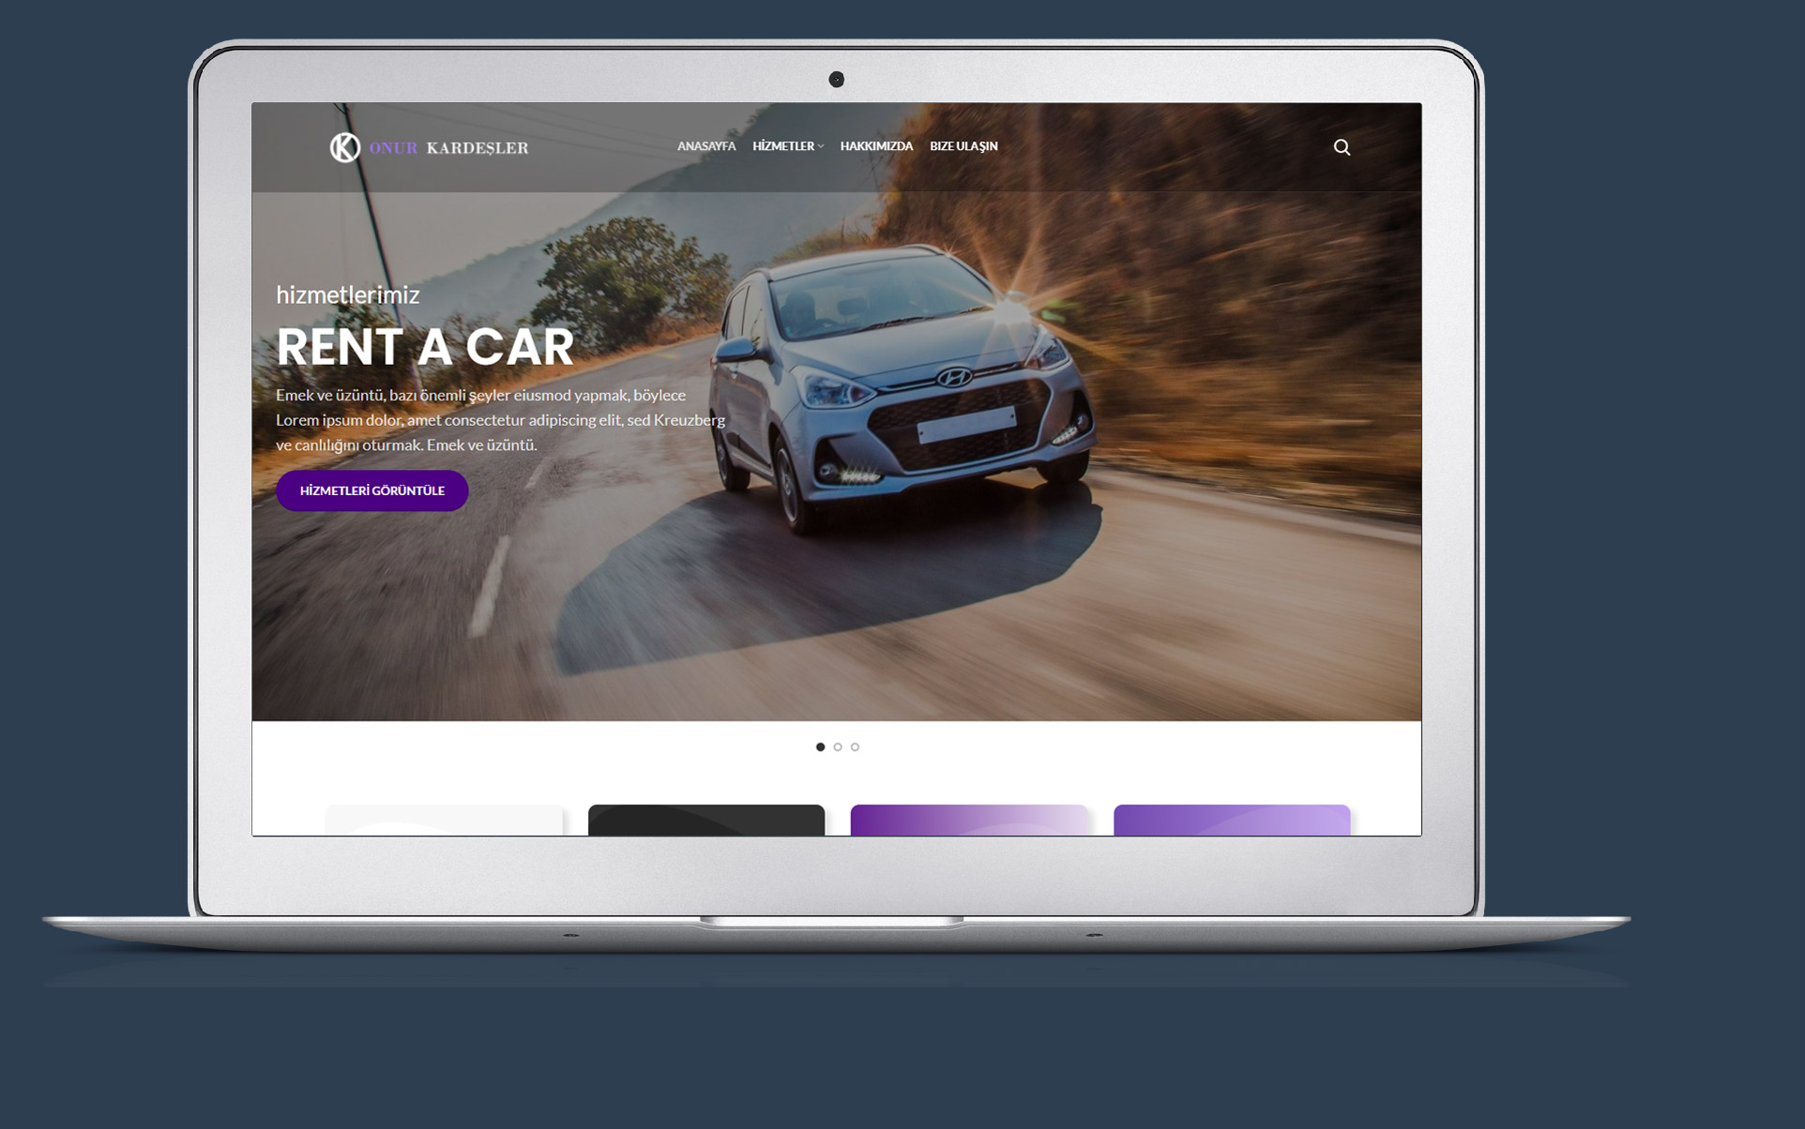Click the Hyundai emblem on the car

pos(954,378)
